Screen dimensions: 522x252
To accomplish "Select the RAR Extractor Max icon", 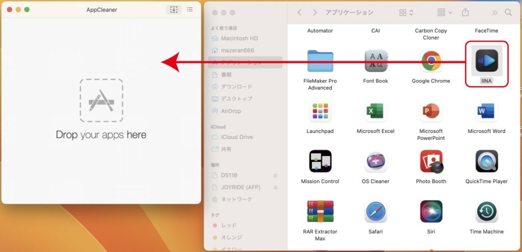I will pos(320,211).
